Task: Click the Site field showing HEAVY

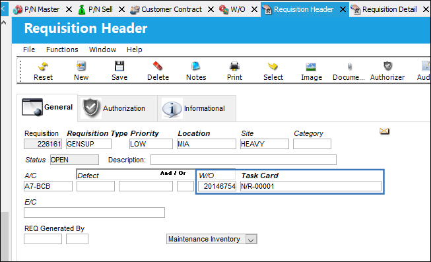Action: pyautogui.click(x=265, y=144)
